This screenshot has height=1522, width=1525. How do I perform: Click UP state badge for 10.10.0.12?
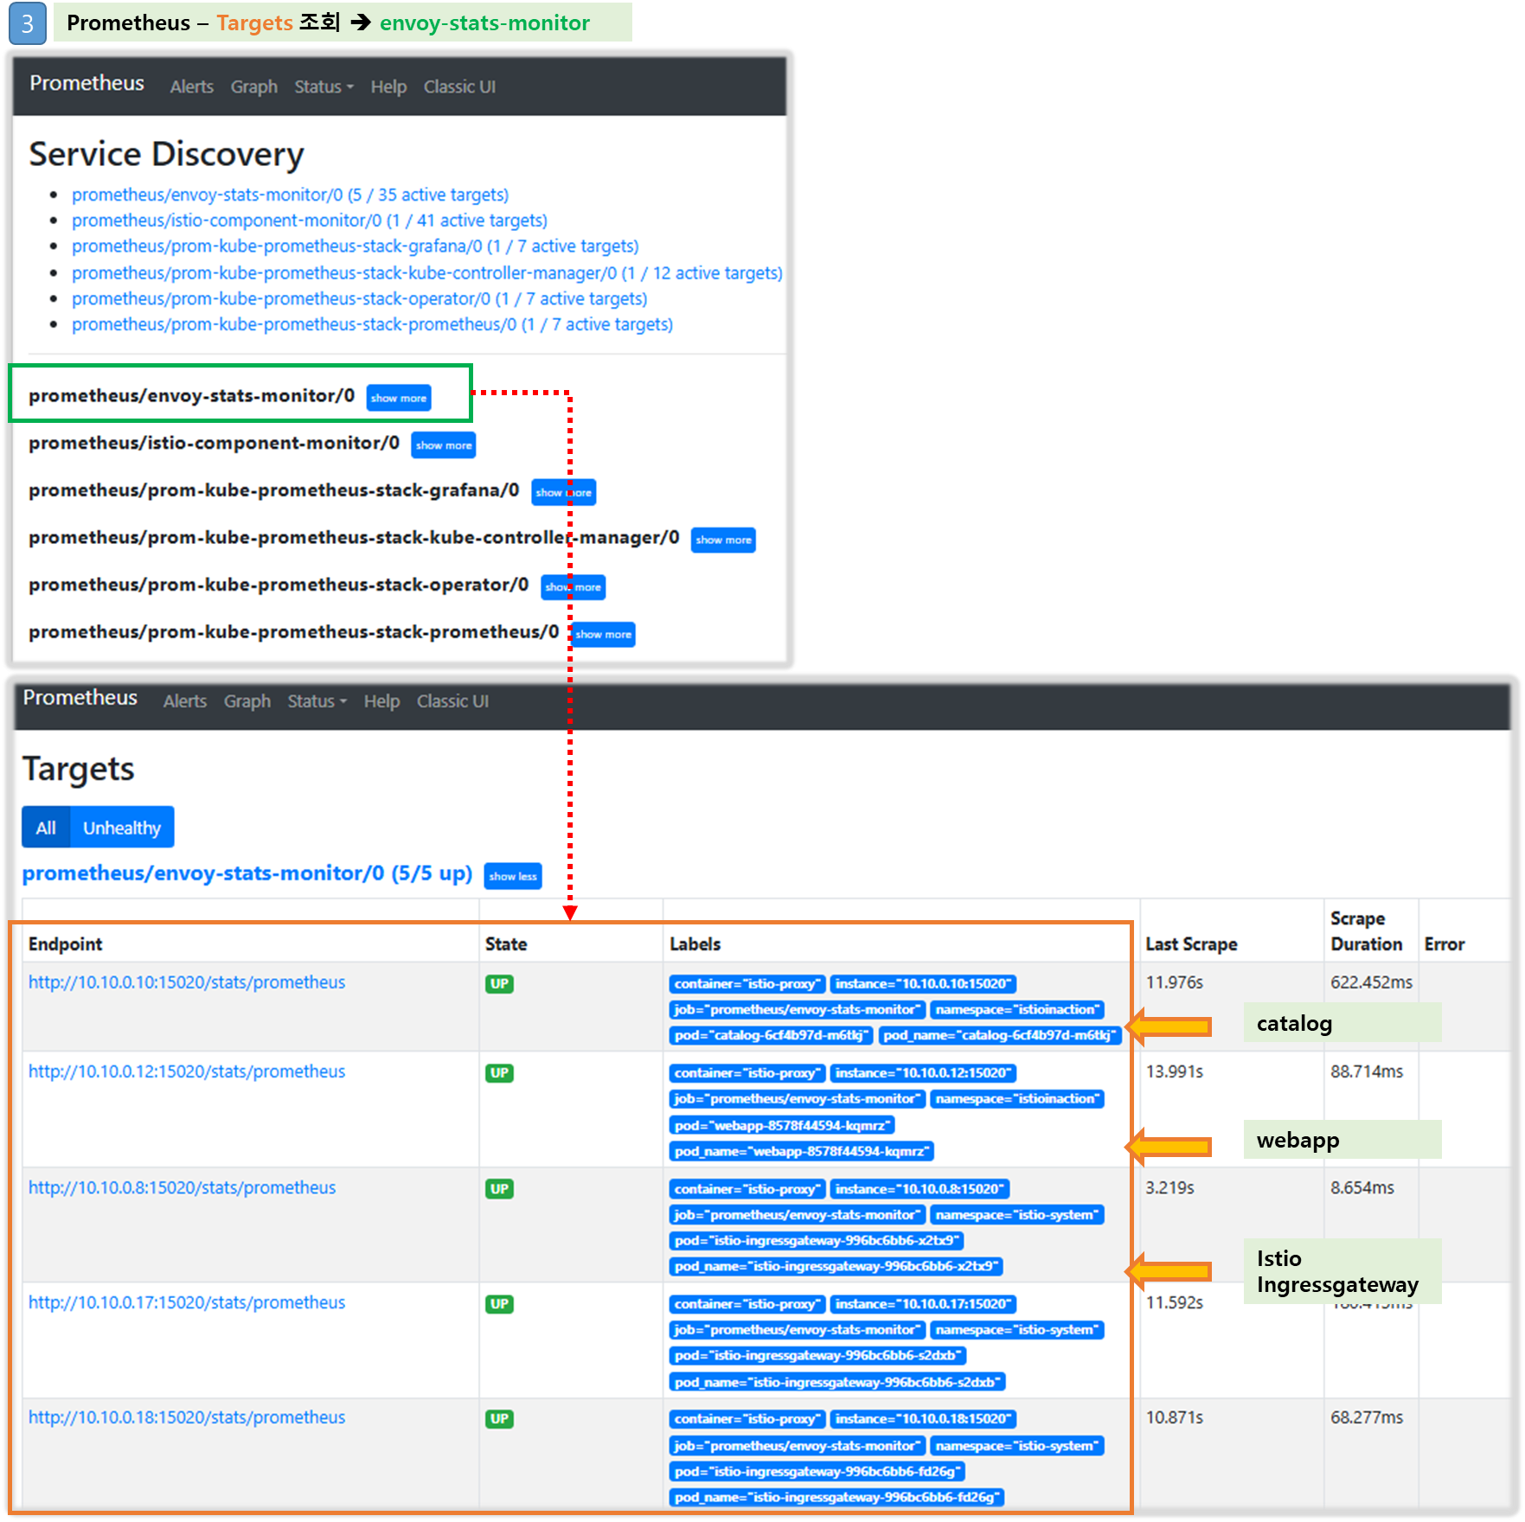[499, 1073]
